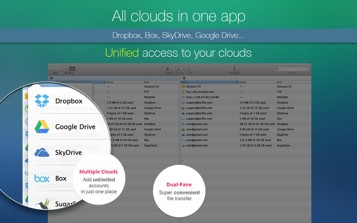Select http://108.59.80.218:80 row in right pane
The height and width of the screenshot is (223, 357).
point(246,97)
